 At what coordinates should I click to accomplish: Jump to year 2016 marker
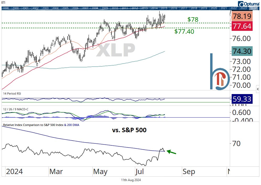click(x=174, y=8)
